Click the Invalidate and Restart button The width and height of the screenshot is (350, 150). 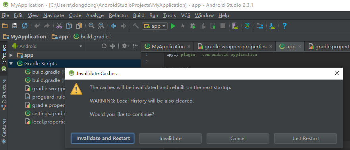[103, 139]
